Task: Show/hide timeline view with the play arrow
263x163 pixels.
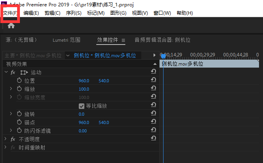Action: coord(154,55)
